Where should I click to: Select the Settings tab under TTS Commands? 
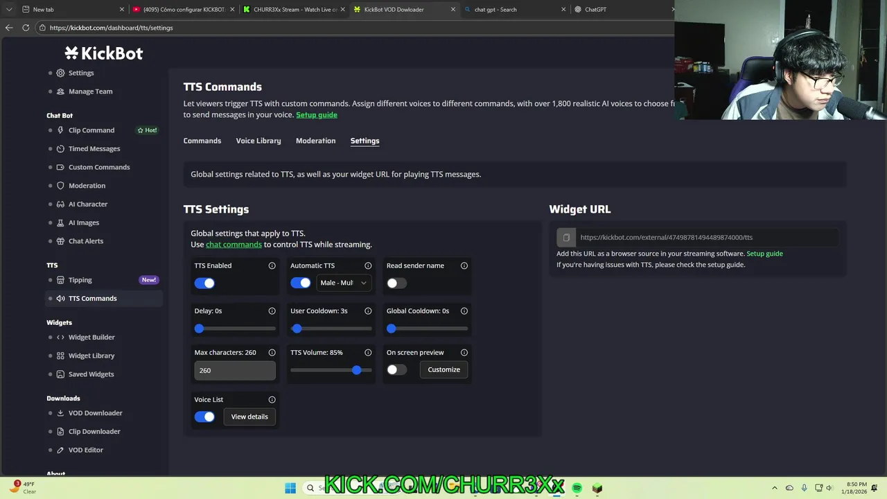pyautogui.click(x=365, y=141)
